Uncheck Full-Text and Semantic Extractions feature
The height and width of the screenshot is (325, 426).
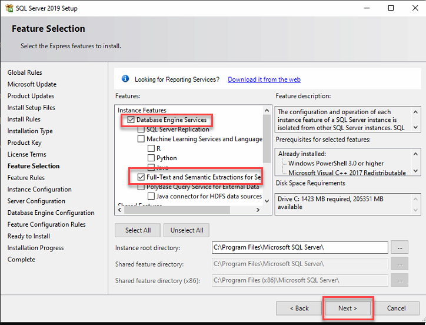[x=141, y=177]
